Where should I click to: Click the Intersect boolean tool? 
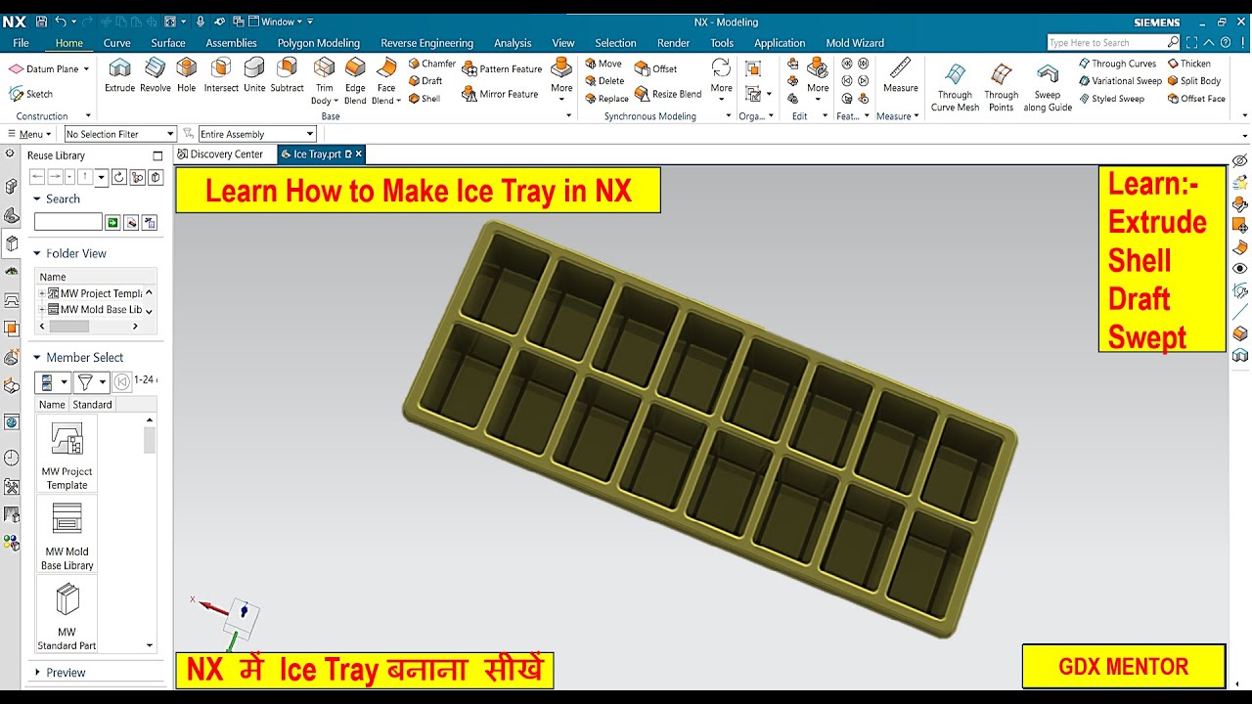(221, 75)
